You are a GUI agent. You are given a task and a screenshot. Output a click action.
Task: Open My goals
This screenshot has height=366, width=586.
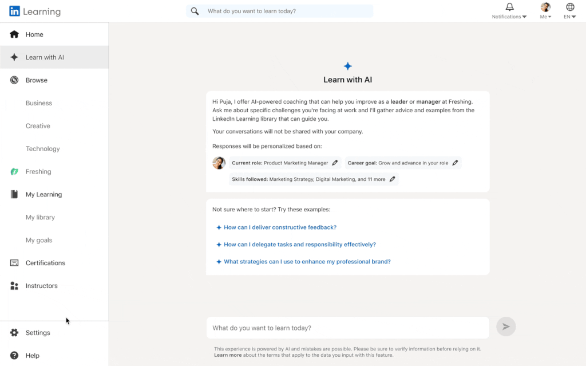tap(39, 240)
